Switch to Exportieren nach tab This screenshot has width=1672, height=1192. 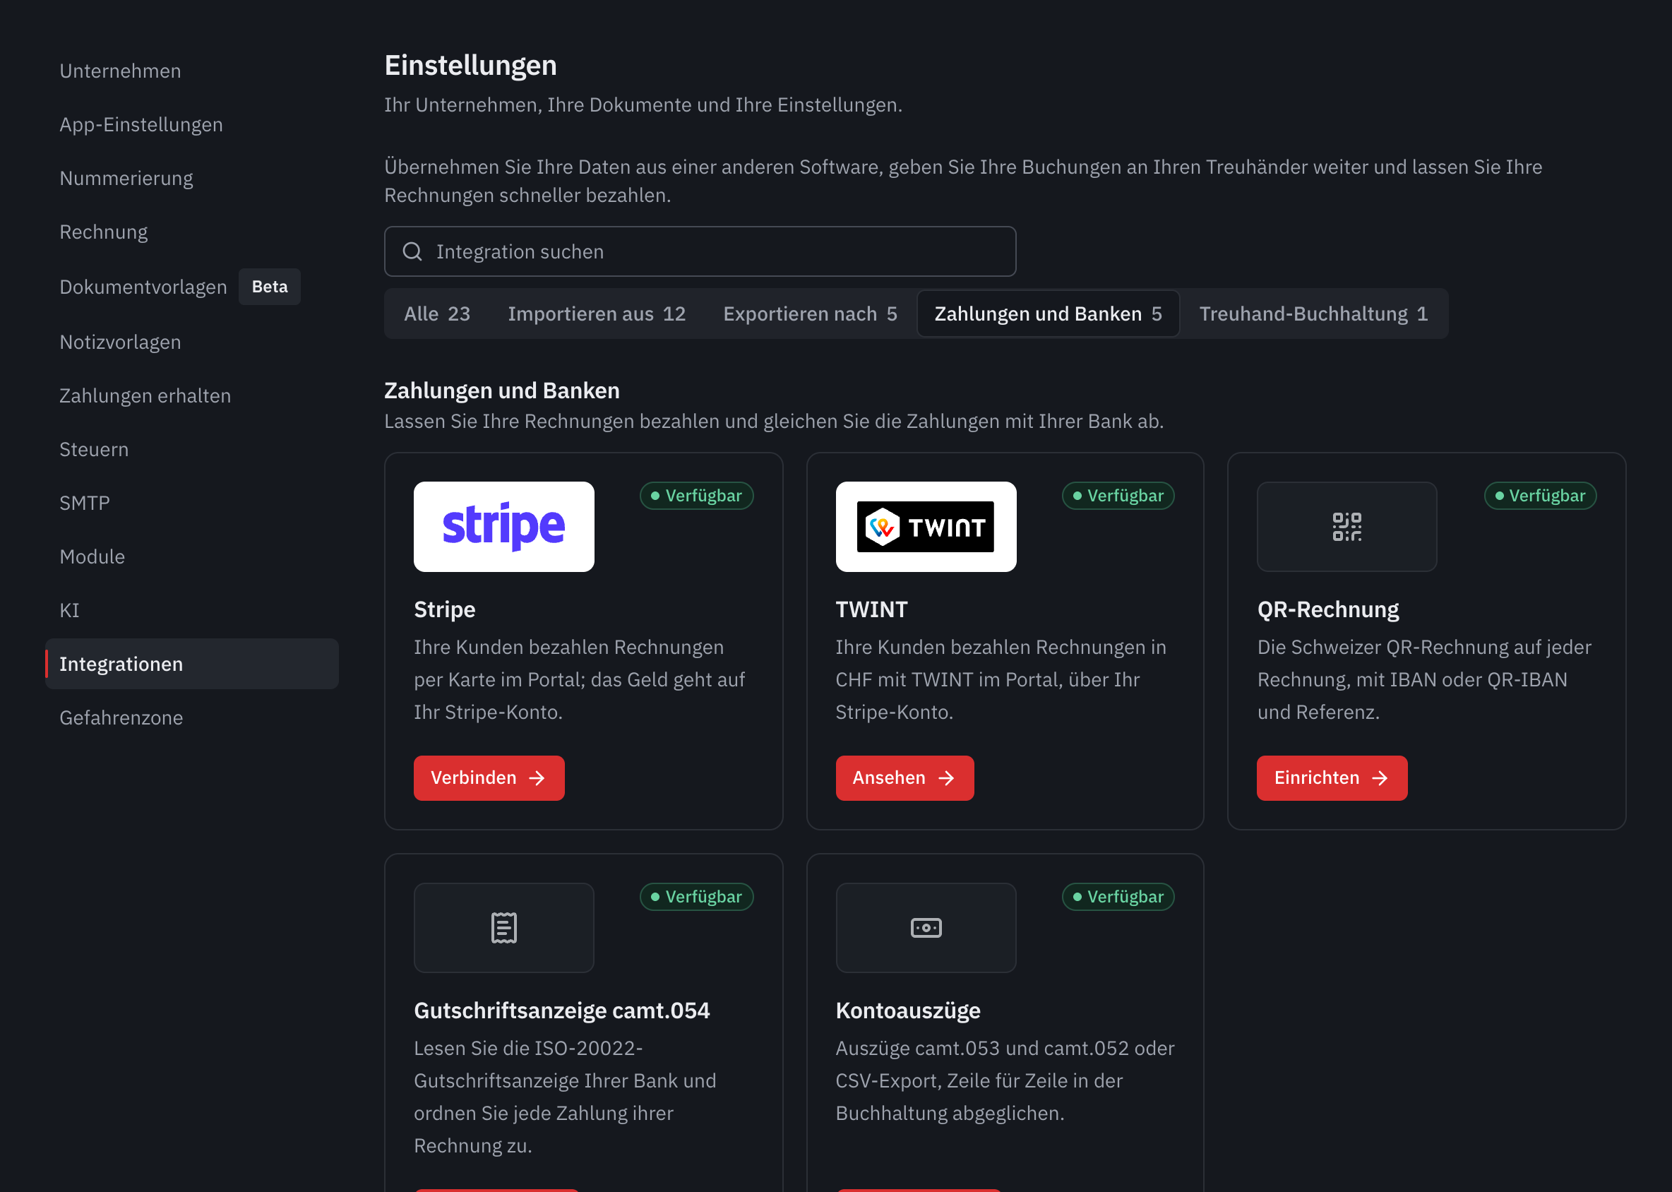coord(810,314)
